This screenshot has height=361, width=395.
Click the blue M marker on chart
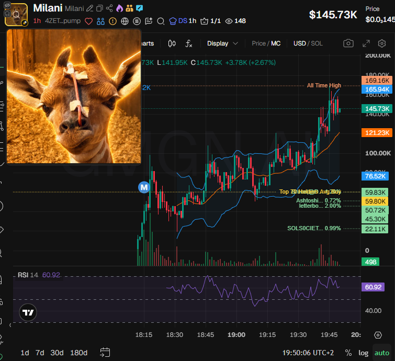coord(144,187)
